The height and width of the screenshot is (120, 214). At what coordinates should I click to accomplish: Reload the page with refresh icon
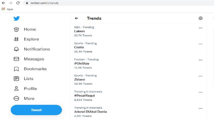click(18, 3)
